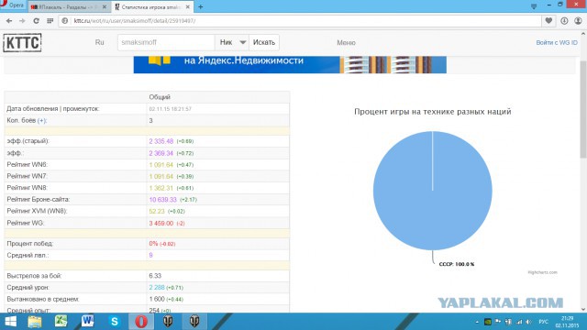Click the 2 335.48 эфф. старый value

point(161,141)
